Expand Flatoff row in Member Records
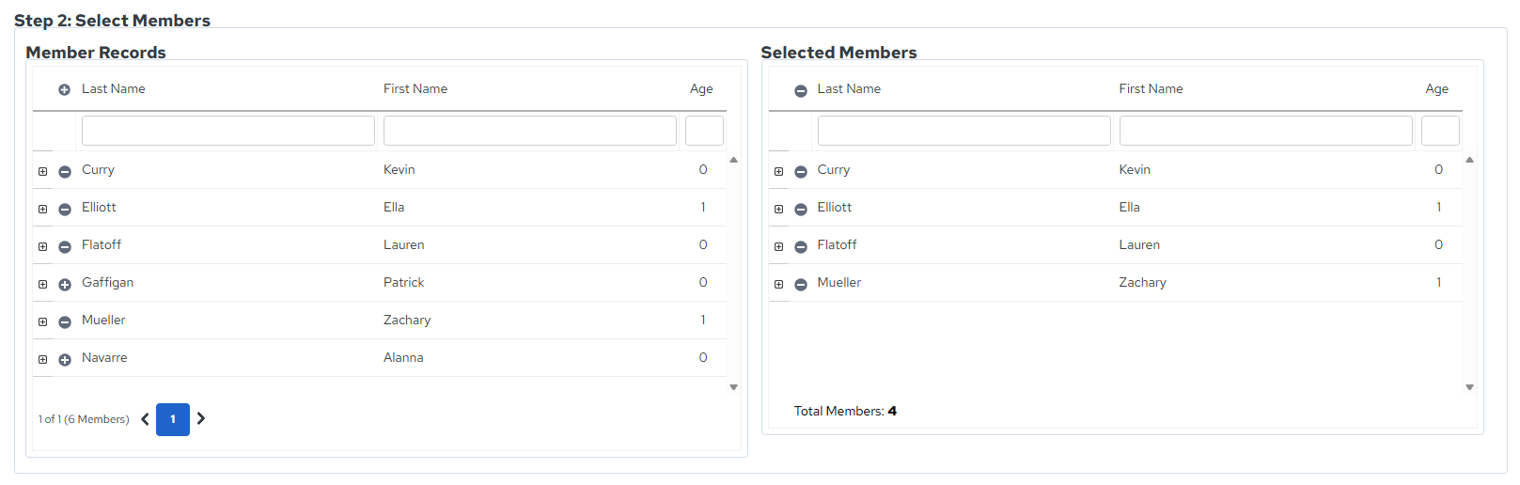Image resolution: width=1520 pixels, height=485 pixels. pyautogui.click(x=42, y=247)
